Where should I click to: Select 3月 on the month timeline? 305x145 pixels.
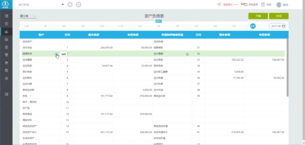click(196, 26)
